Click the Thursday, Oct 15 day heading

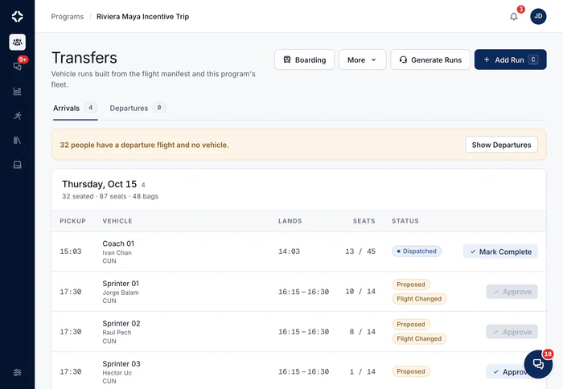[x=100, y=184]
